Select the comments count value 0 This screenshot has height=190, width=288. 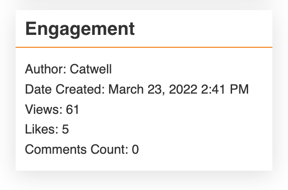pyautogui.click(x=135, y=149)
